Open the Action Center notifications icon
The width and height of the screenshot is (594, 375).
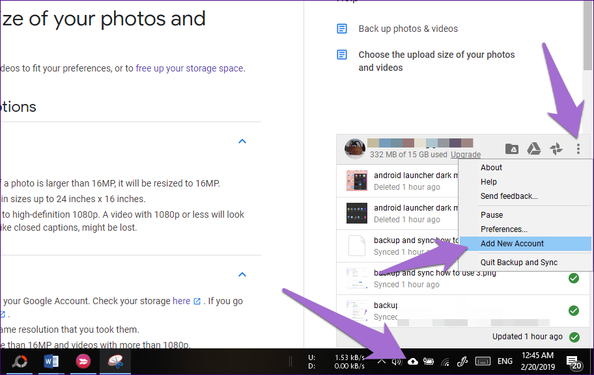tap(574, 362)
